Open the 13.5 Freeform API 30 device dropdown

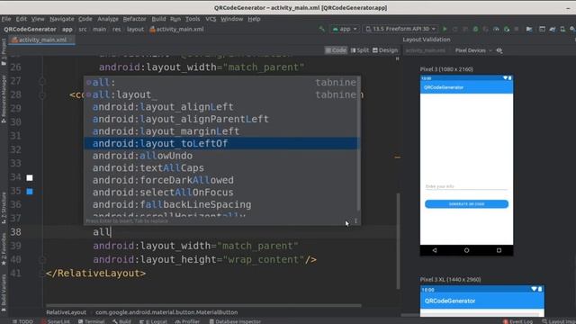click(400, 29)
